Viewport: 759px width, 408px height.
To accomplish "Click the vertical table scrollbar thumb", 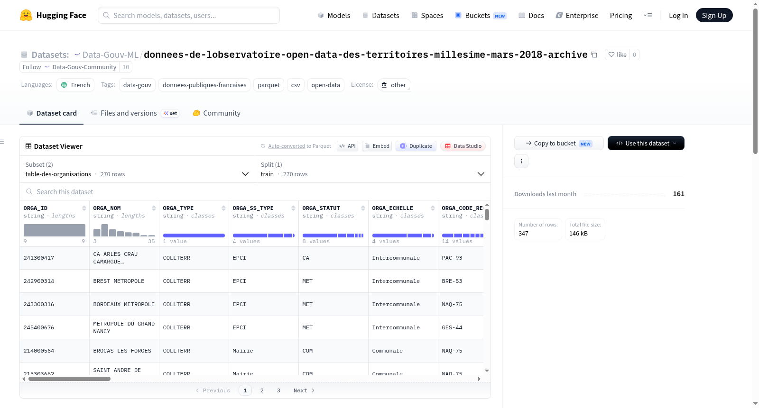I will tap(487, 214).
